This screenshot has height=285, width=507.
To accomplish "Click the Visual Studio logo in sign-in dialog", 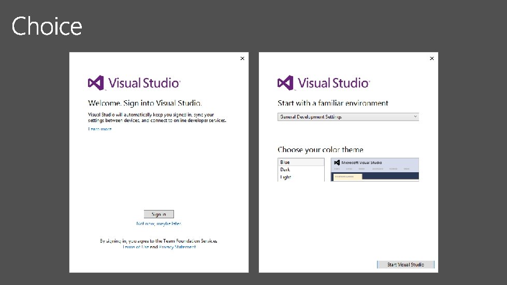I will click(134, 83).
